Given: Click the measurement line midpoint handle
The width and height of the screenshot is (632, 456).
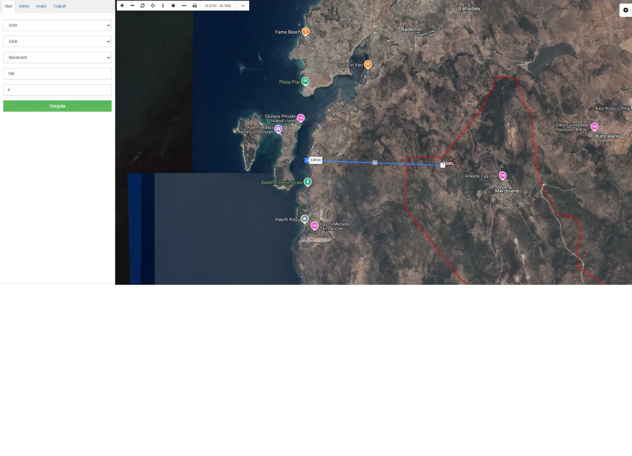Looking at the screenshot, I should [375, 163].
